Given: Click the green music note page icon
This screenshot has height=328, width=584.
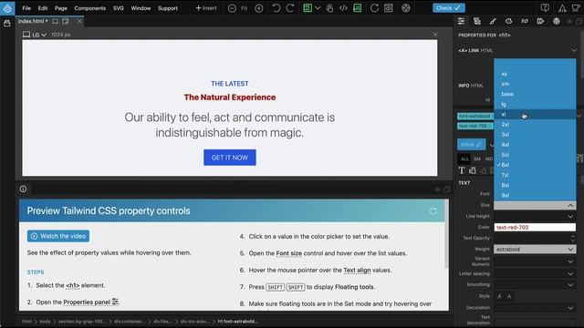Looking at the screenshot, I should click(x=357, y=8).
